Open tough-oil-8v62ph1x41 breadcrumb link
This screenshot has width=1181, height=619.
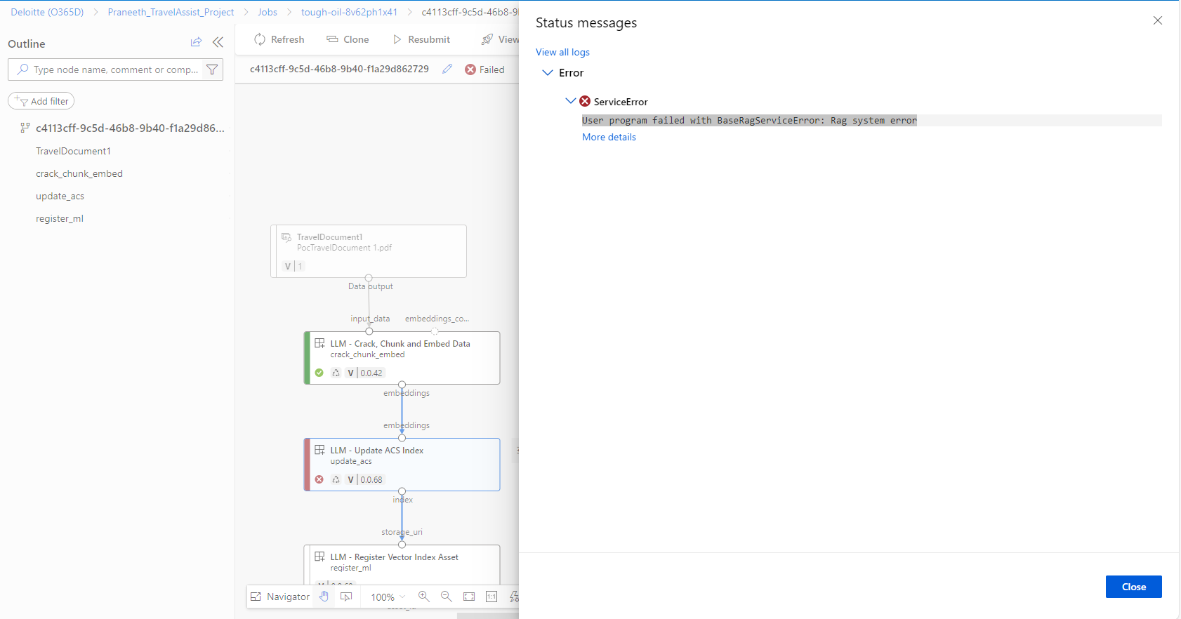point(349,12)
